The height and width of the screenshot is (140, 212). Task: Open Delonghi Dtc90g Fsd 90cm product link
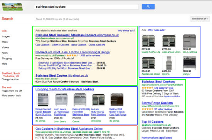coord(81,112)
